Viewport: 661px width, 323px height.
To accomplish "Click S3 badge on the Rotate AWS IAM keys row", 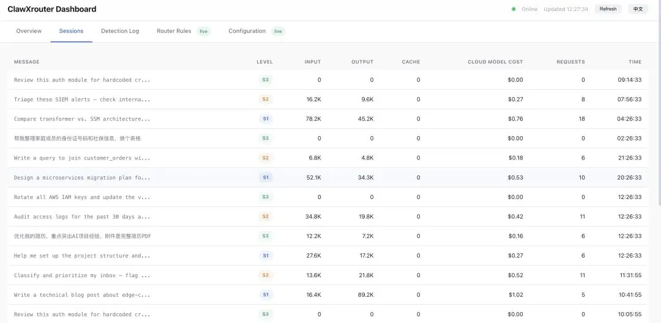I will click(266, 197).
